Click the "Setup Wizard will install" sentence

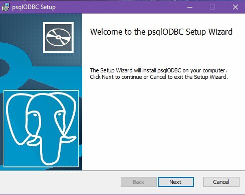pos(158,70)
